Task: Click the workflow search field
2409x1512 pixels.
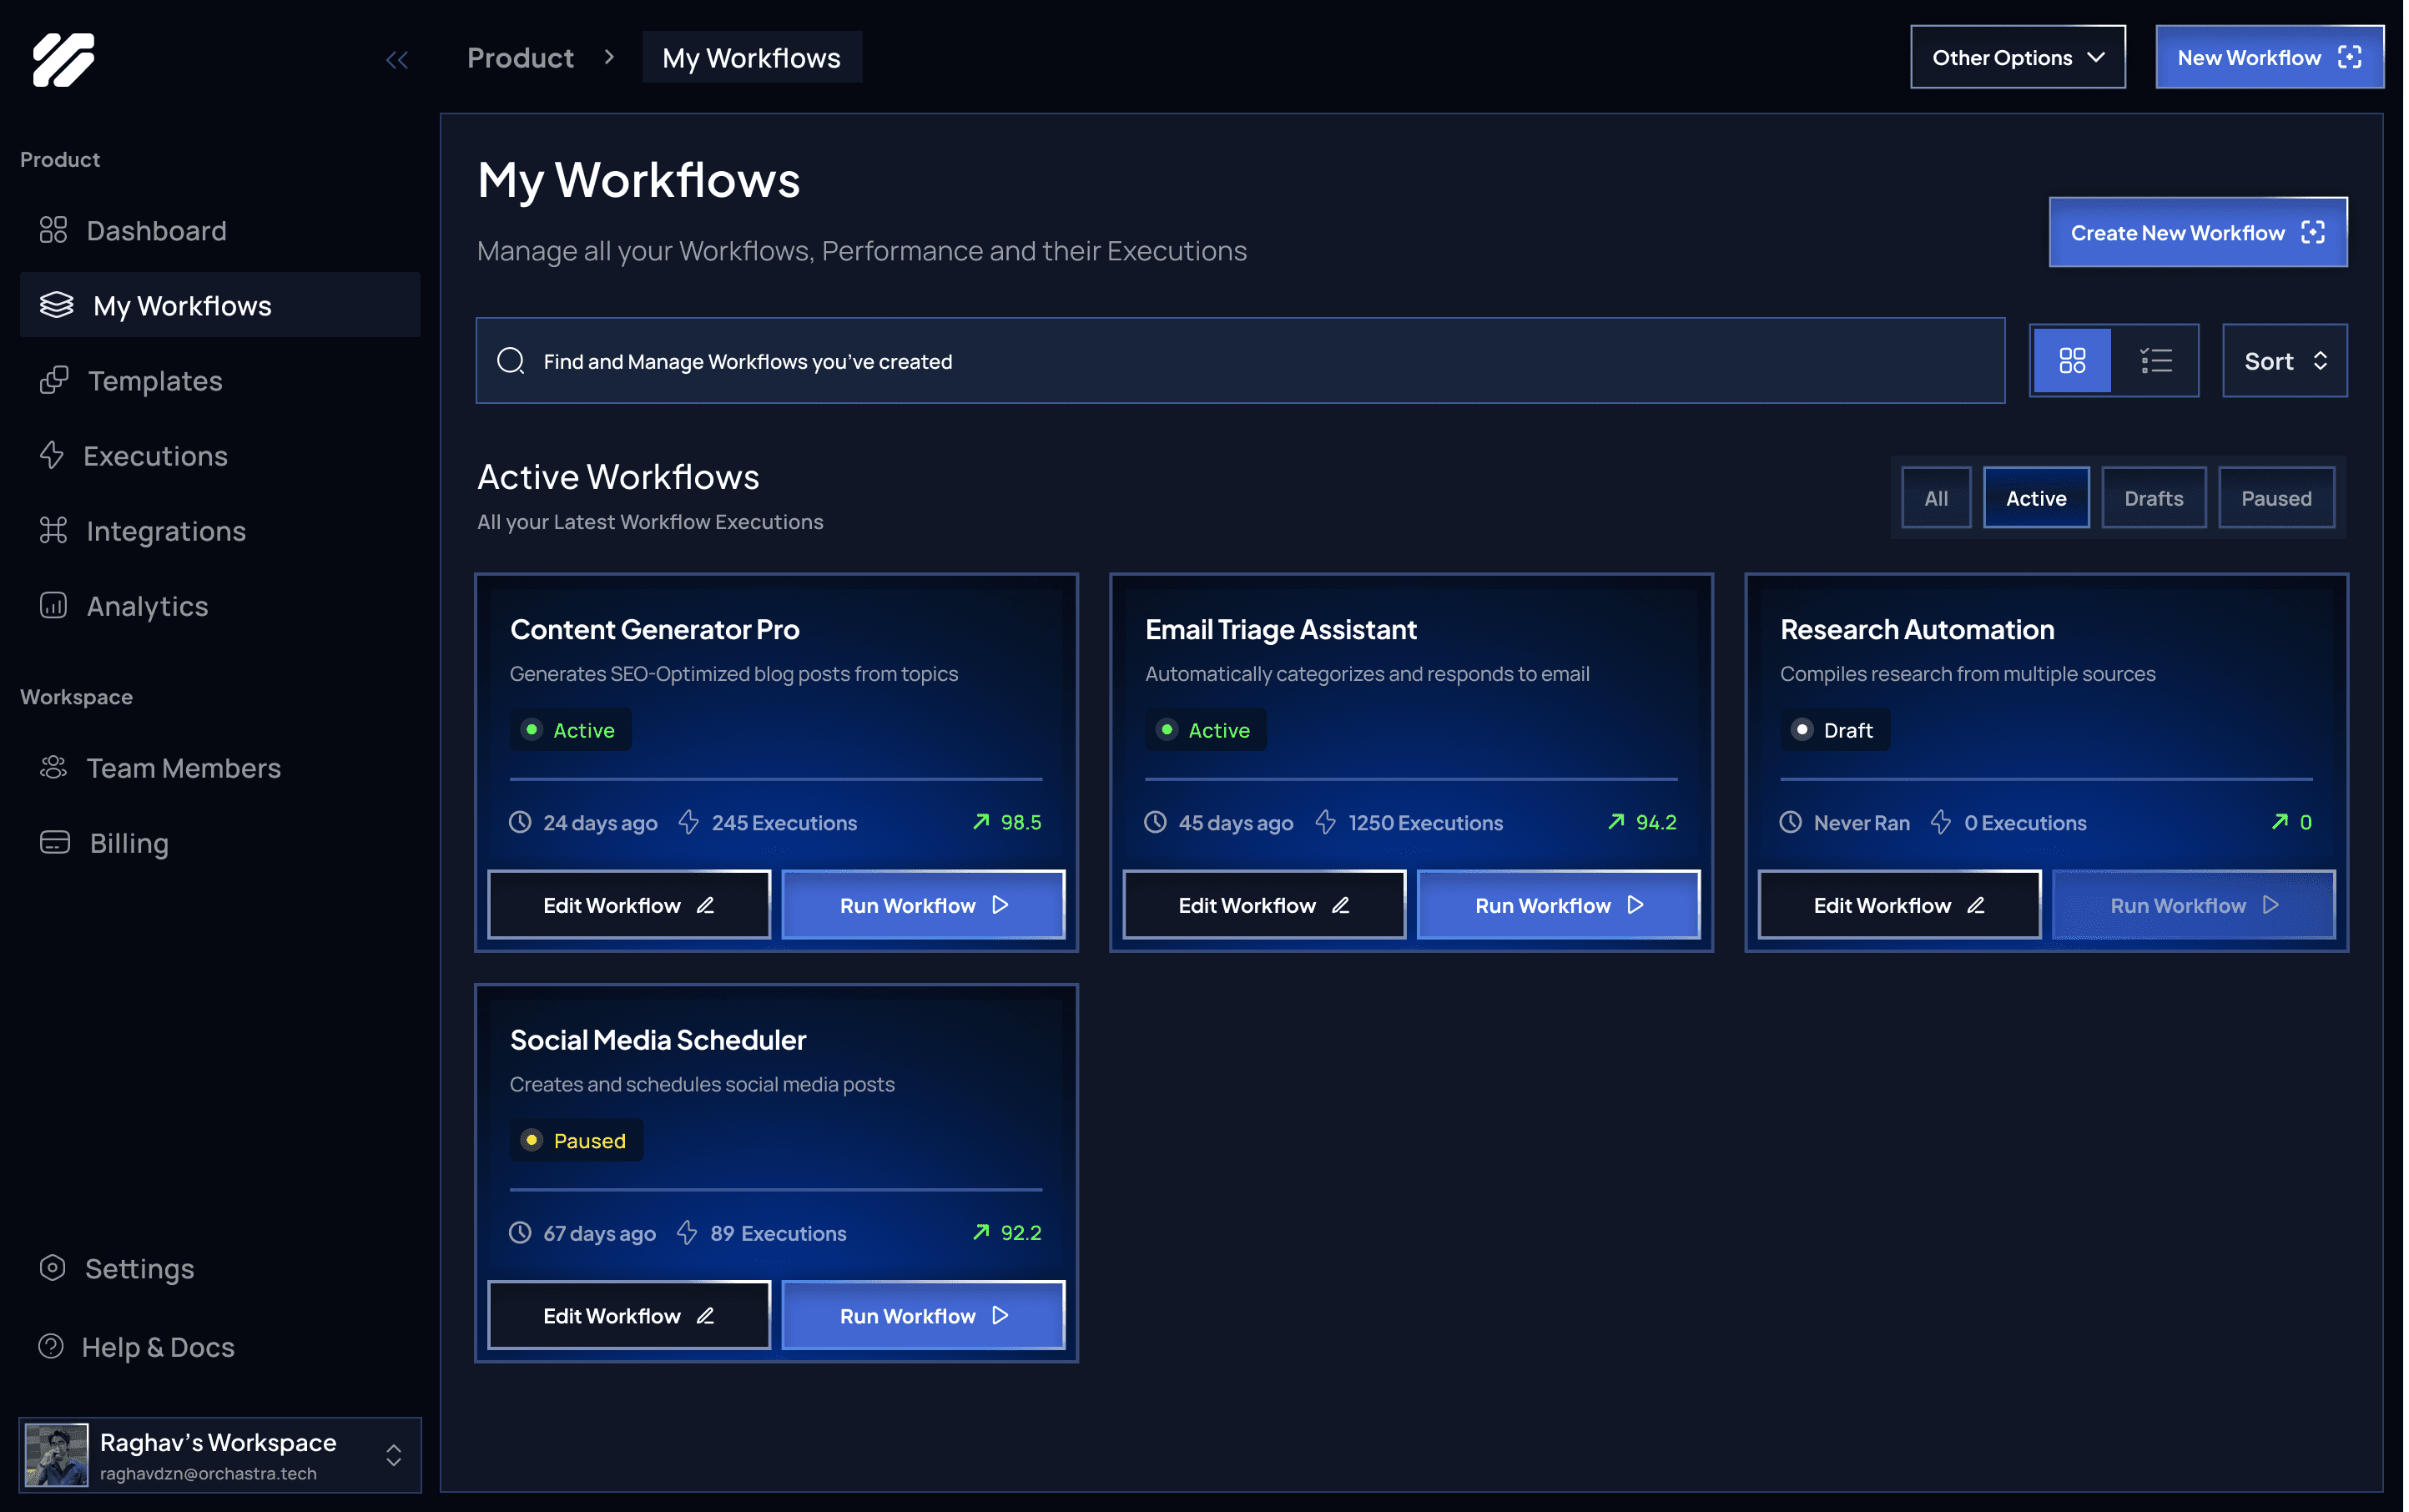Action: (1240, 361)
